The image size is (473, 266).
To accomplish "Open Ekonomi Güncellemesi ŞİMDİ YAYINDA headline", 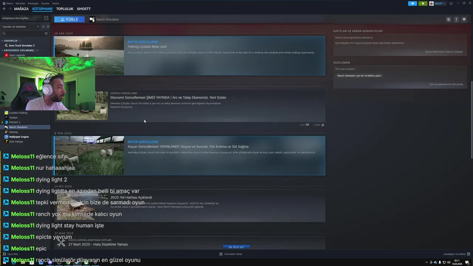I will 168,98.
